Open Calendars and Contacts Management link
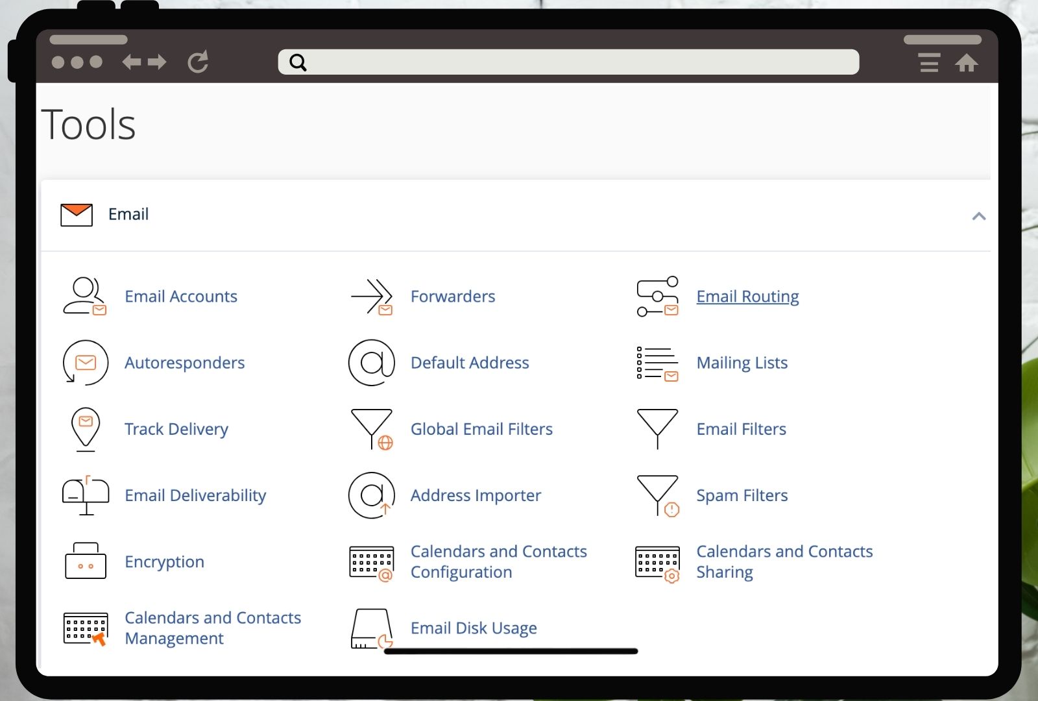 (x=213, y=628)
